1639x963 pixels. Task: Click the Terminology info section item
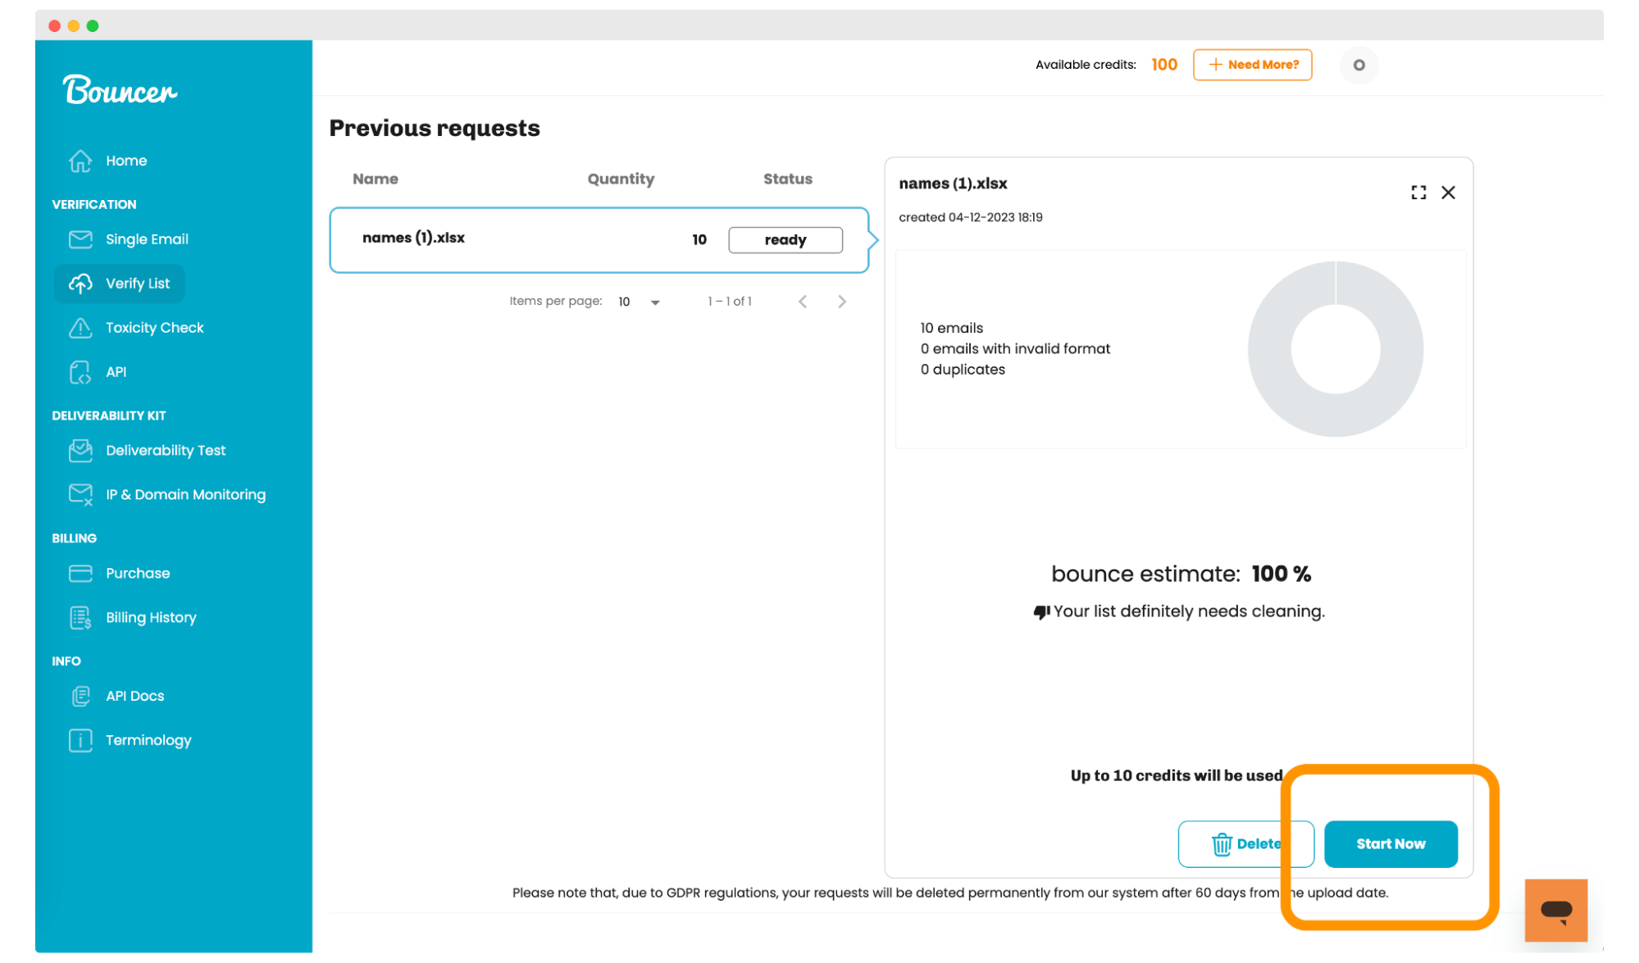(x=147, y=739)
